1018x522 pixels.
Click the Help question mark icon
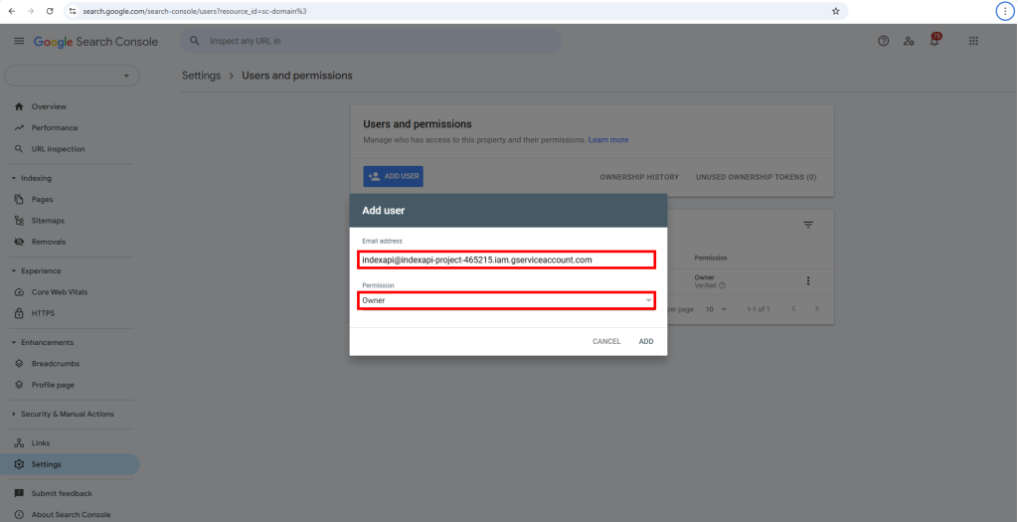click(883, 42)
